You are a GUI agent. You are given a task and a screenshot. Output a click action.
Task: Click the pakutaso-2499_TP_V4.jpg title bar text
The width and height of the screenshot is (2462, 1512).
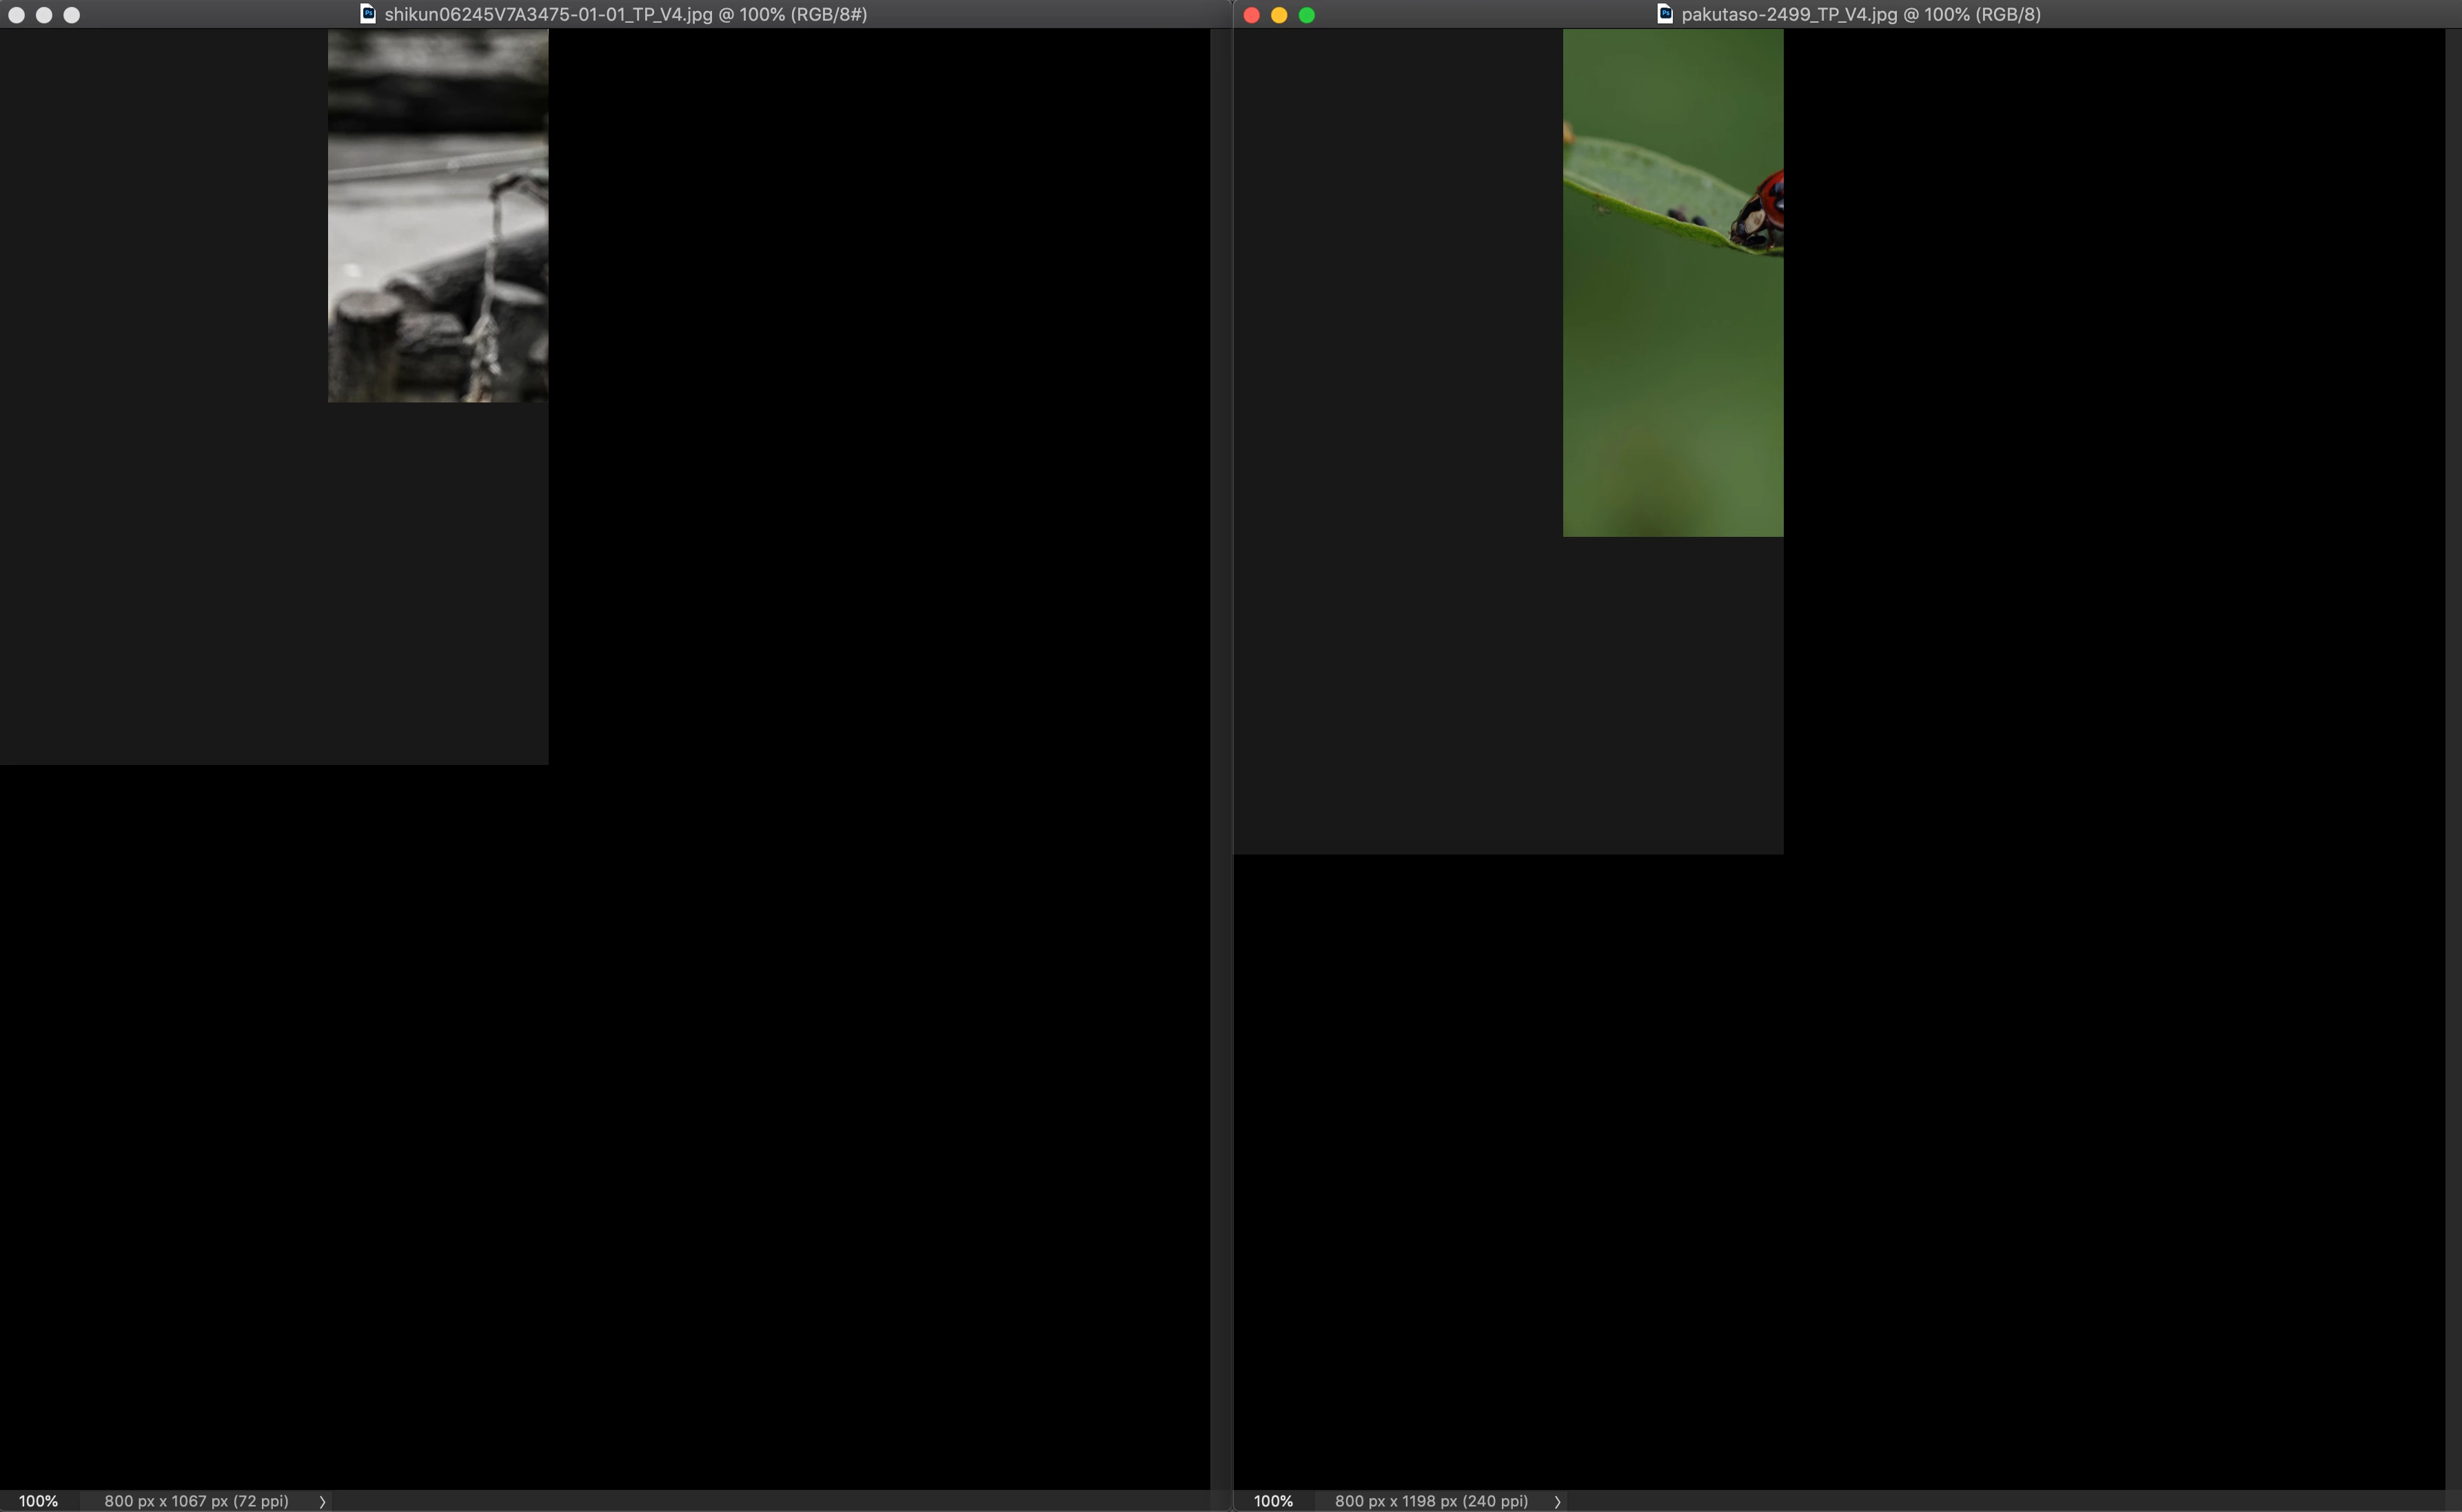[x=1860, y=14]
